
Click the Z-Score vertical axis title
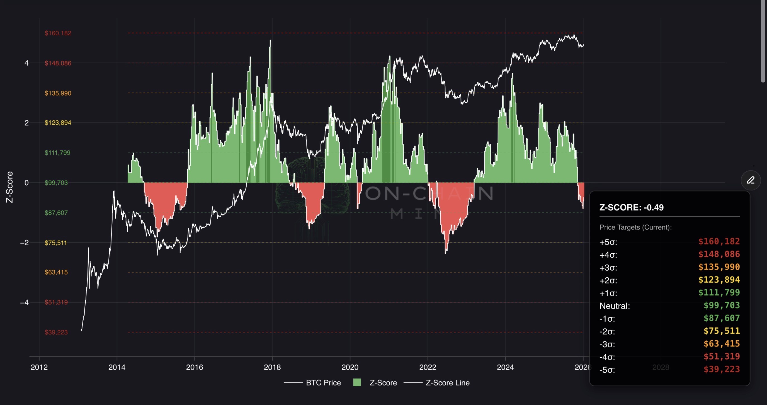pos(9,187)
